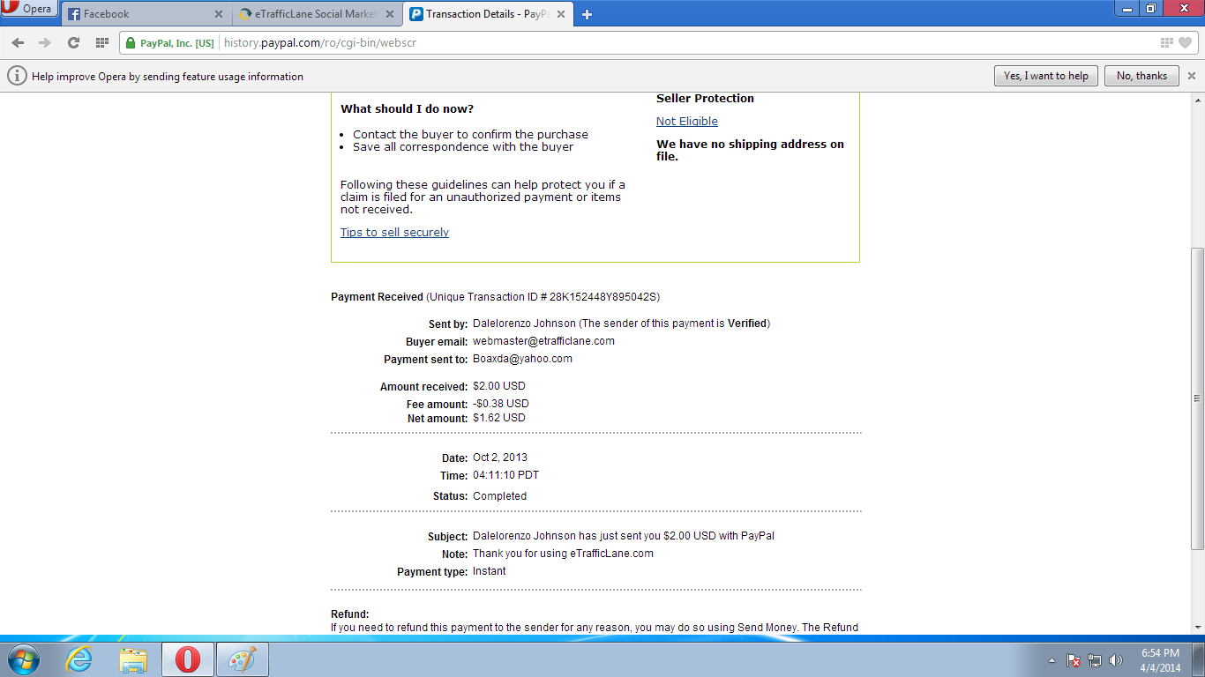The height and width of the screenshot is (677, 1205).
Task: Click fee amount -$0.38 USD
Action: (501, 404)
